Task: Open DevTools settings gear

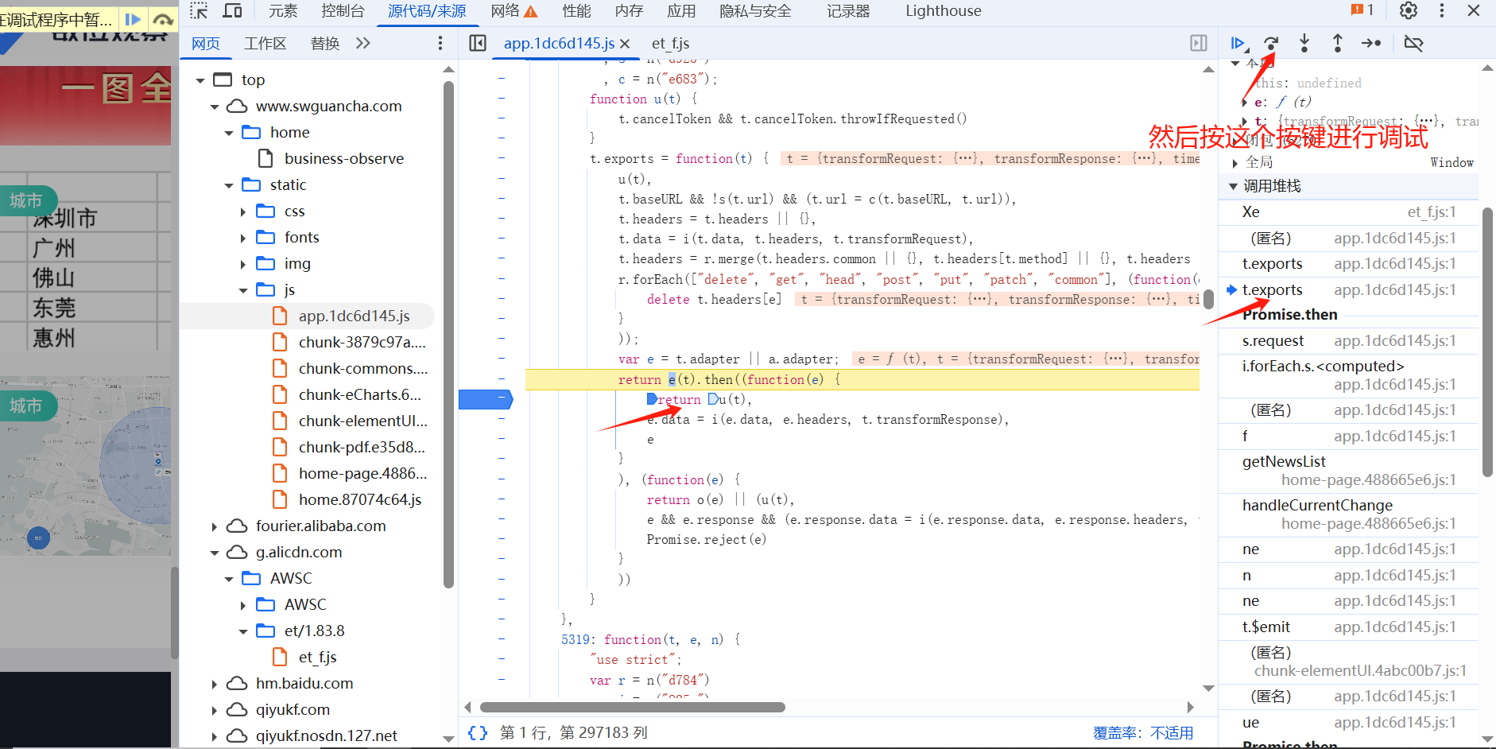Action: point(1409,11)
